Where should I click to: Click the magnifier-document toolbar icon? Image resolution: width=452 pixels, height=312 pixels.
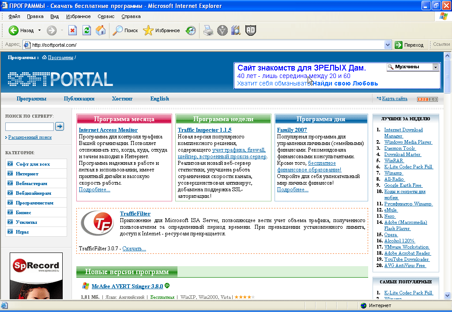(x=236, y=30)
